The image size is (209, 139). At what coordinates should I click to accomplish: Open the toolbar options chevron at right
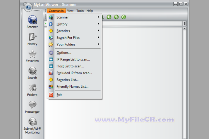pos(185,23)
